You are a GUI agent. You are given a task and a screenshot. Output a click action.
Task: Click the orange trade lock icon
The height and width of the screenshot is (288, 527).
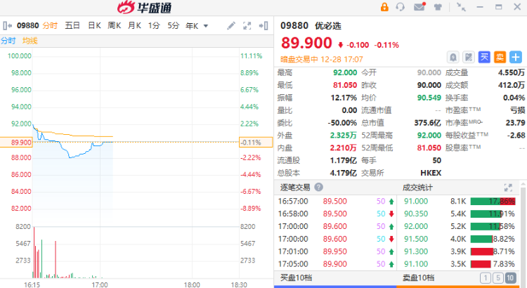click(384, 7)
